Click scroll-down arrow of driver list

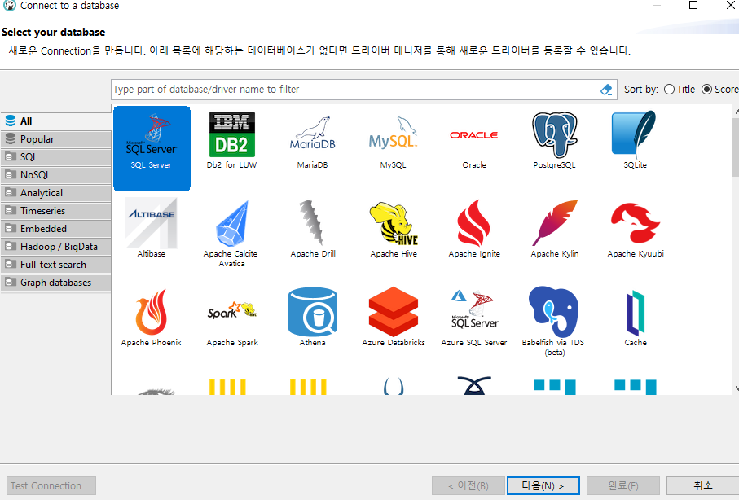pos(737,389)
